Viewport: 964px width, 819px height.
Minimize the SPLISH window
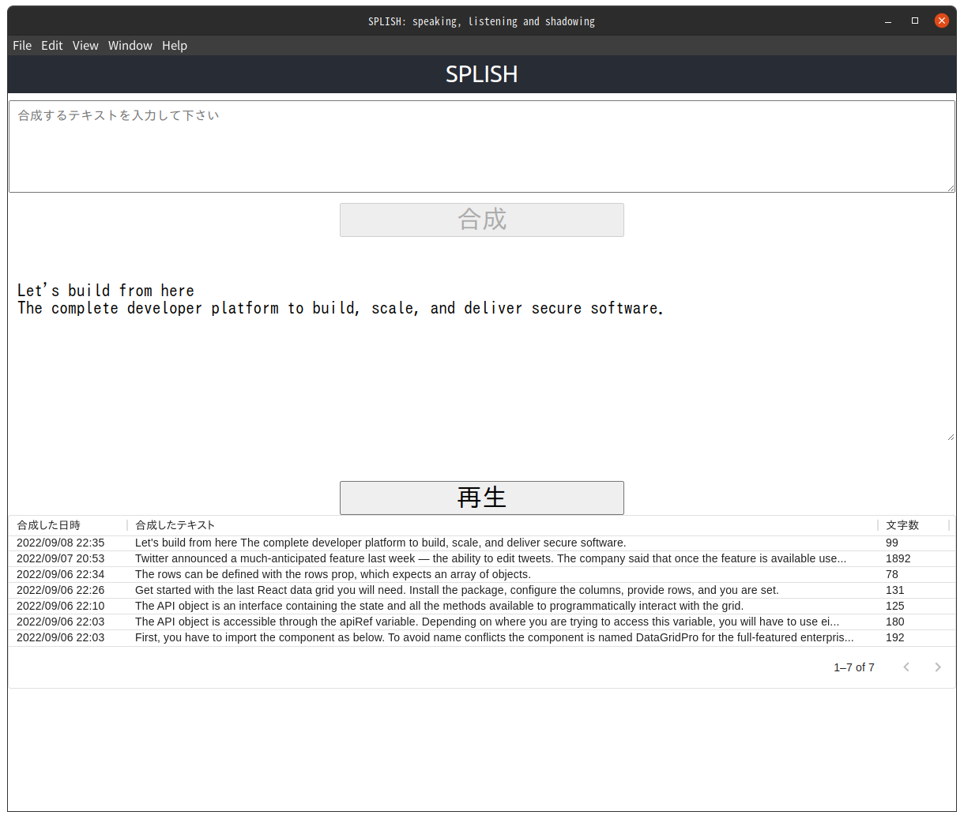click(888, 21)
